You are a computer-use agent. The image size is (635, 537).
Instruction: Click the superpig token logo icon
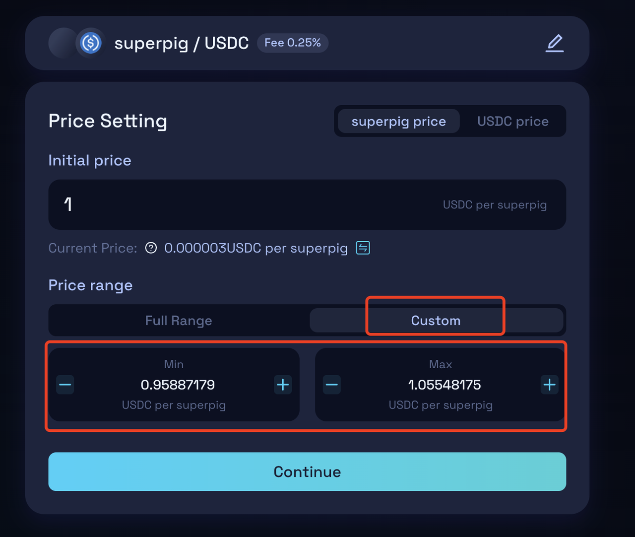(x=63, y=43)
